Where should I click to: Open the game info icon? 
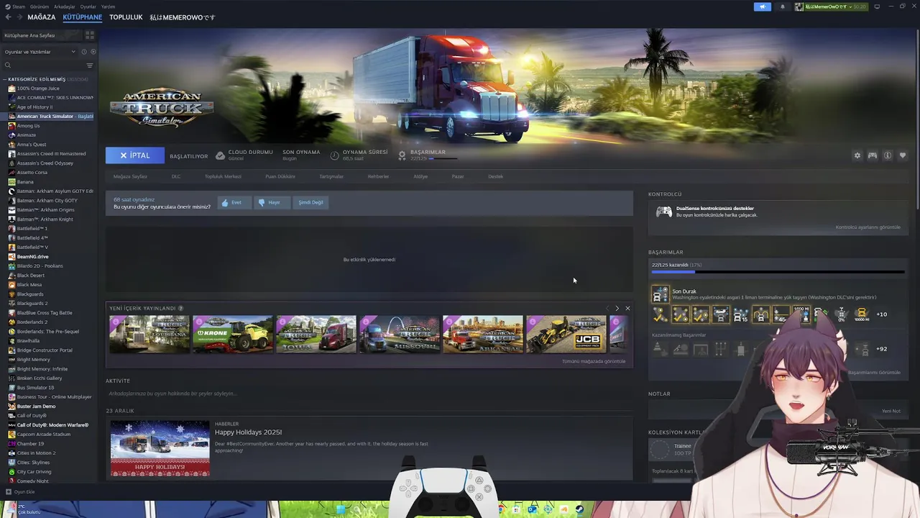tap(888, 155)
